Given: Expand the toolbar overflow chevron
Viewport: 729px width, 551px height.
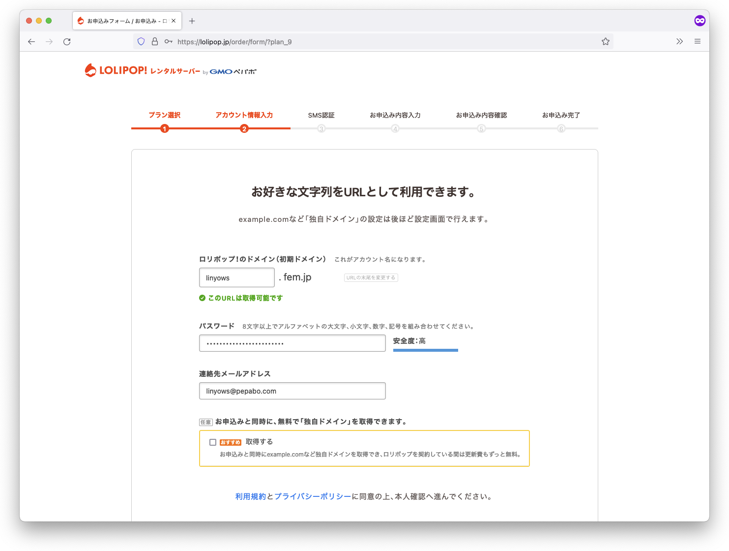Looking at the screenshot, I should (x=680, y=41).
